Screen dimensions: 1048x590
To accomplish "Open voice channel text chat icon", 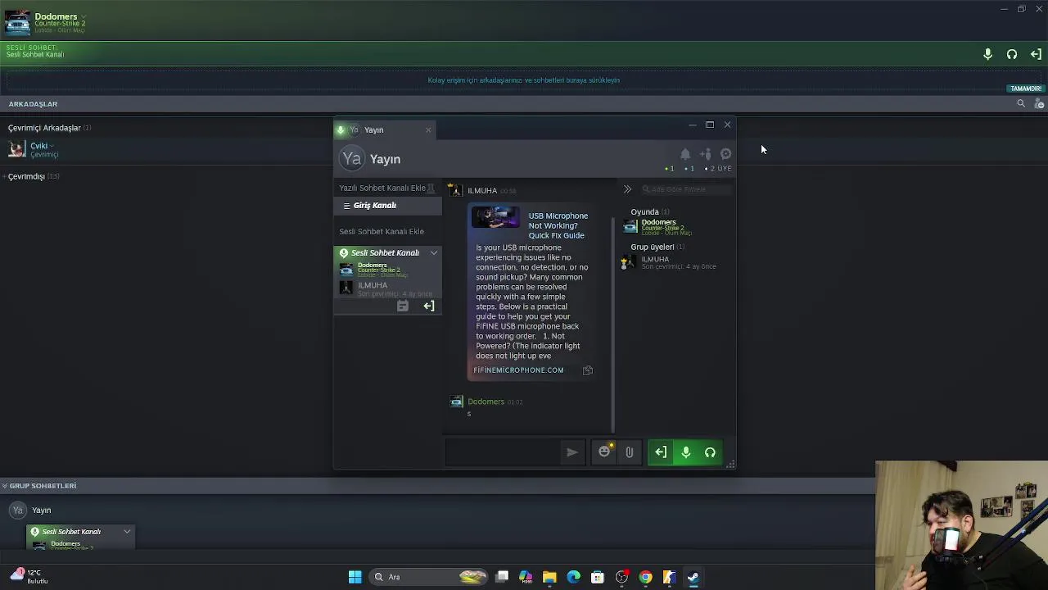I will coord(402,306).
